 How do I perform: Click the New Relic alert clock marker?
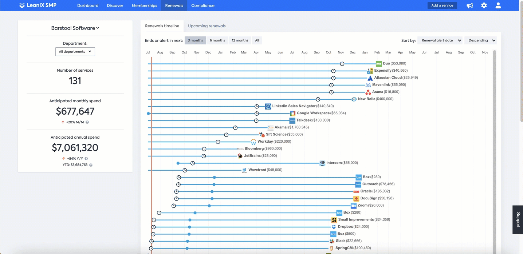(x=318, y=99)
